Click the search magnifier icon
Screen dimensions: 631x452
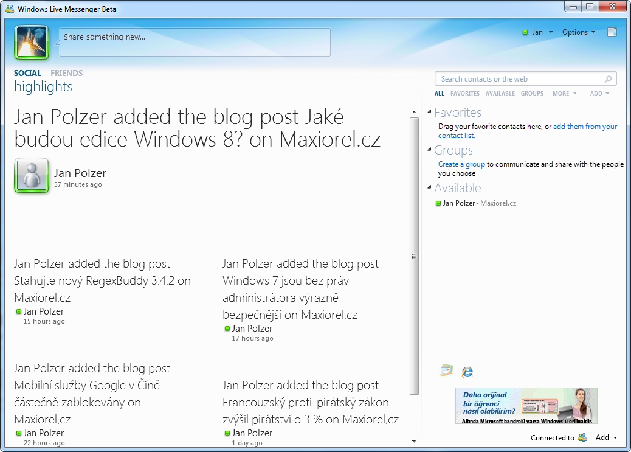(608, 79)
